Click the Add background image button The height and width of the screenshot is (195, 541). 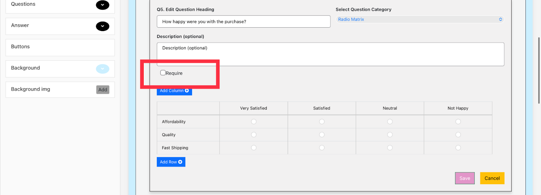[103, 90]
